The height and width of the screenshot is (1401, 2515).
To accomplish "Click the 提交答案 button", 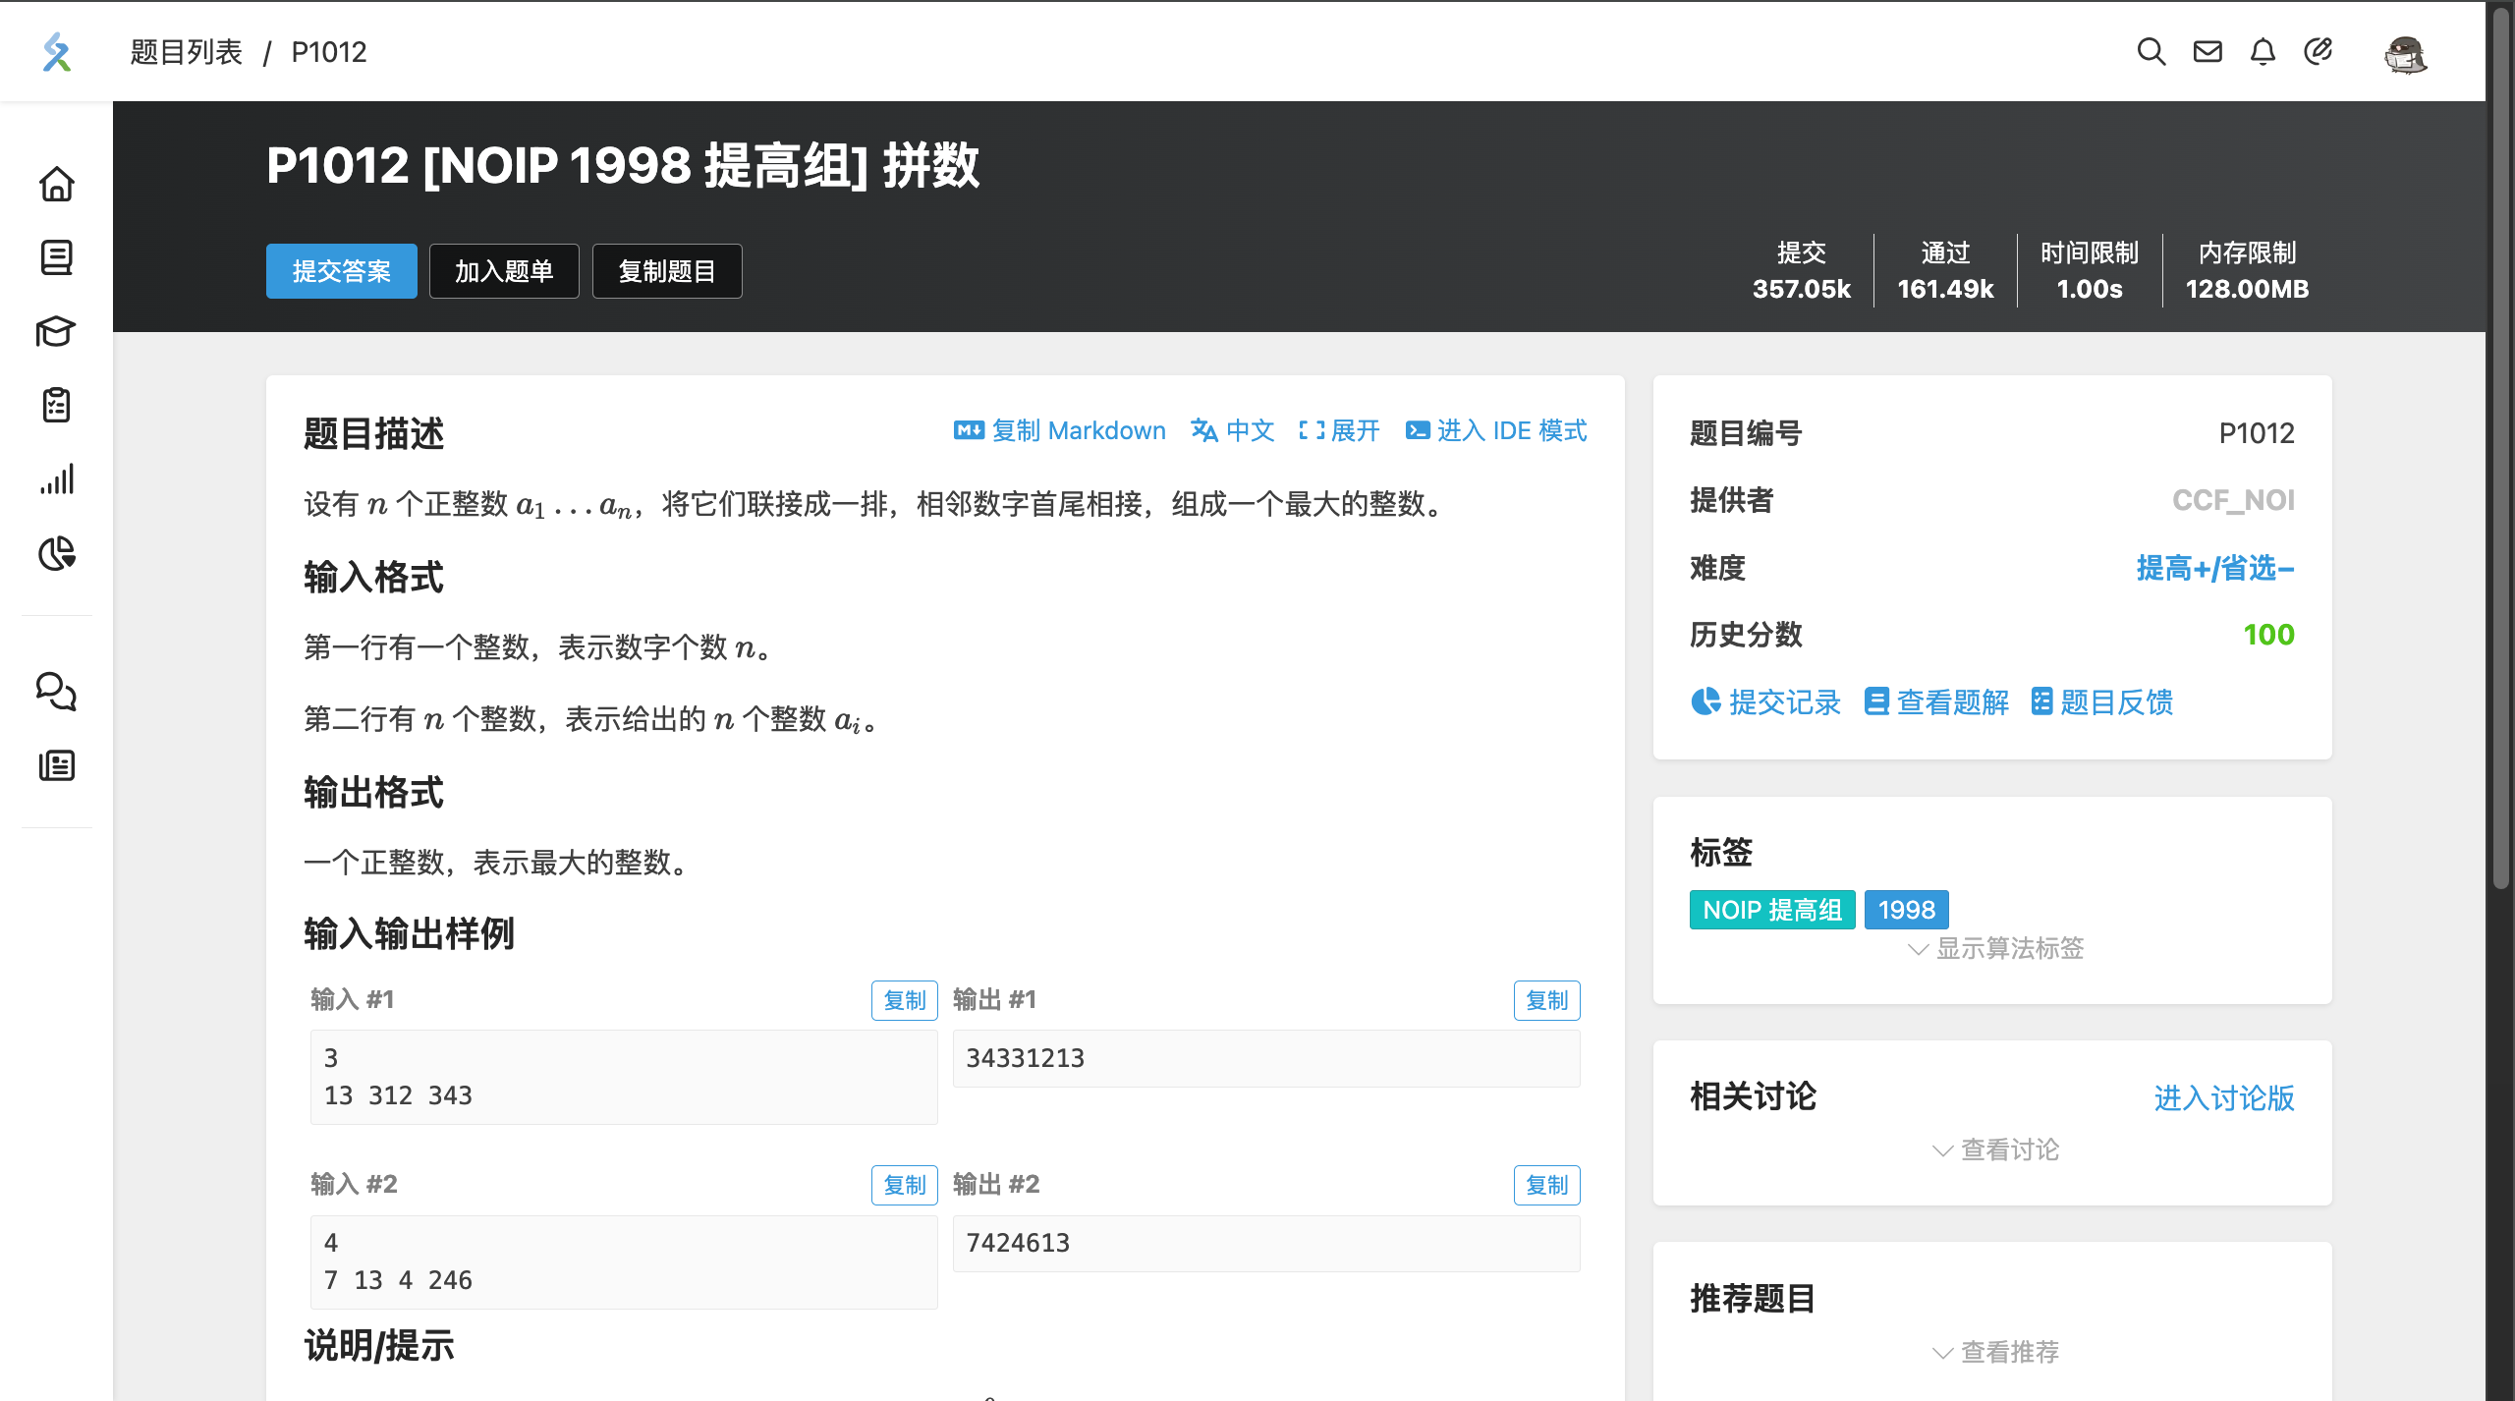I will tap(341, 271).
